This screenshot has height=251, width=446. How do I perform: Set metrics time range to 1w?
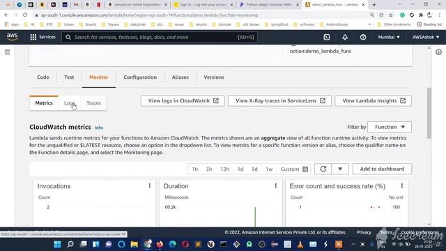coord(269,169)
